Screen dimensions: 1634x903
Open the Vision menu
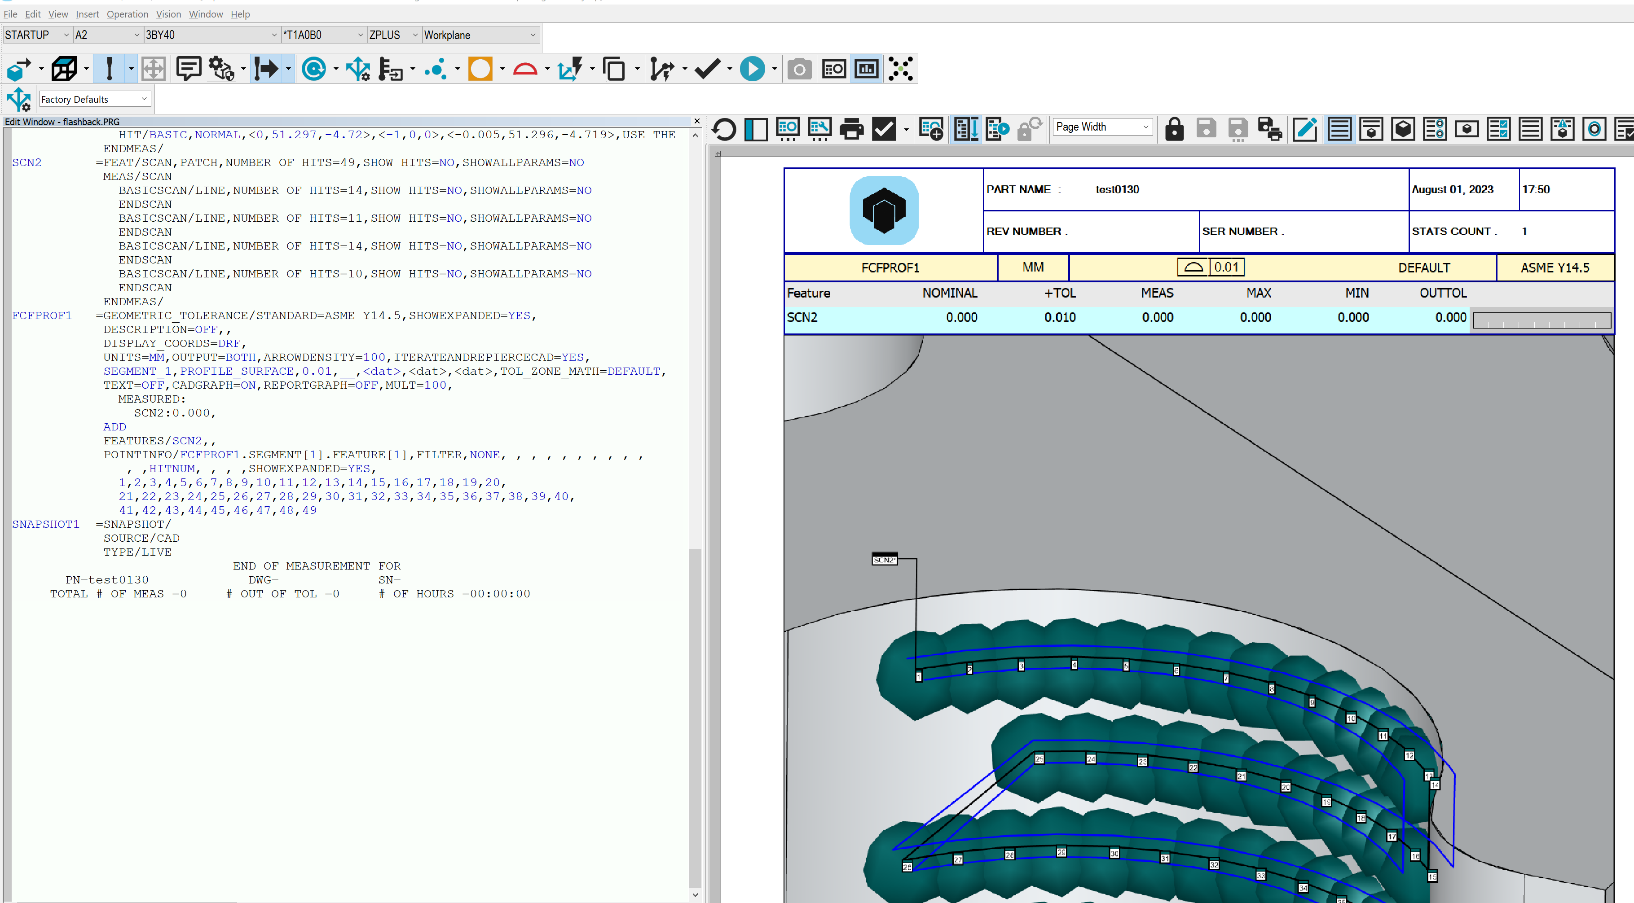(168, 14)
